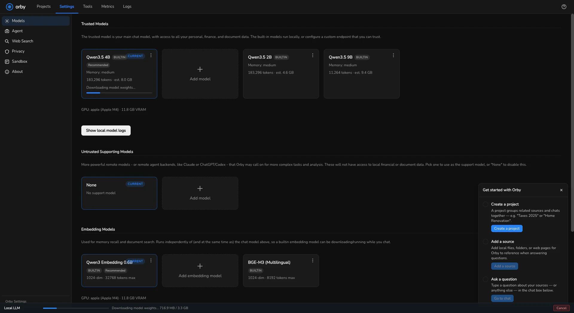Click the Go to chat button

click(502, 298)
